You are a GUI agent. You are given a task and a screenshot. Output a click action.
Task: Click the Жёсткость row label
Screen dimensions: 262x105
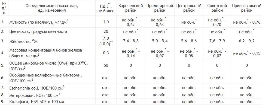(24, 41)
